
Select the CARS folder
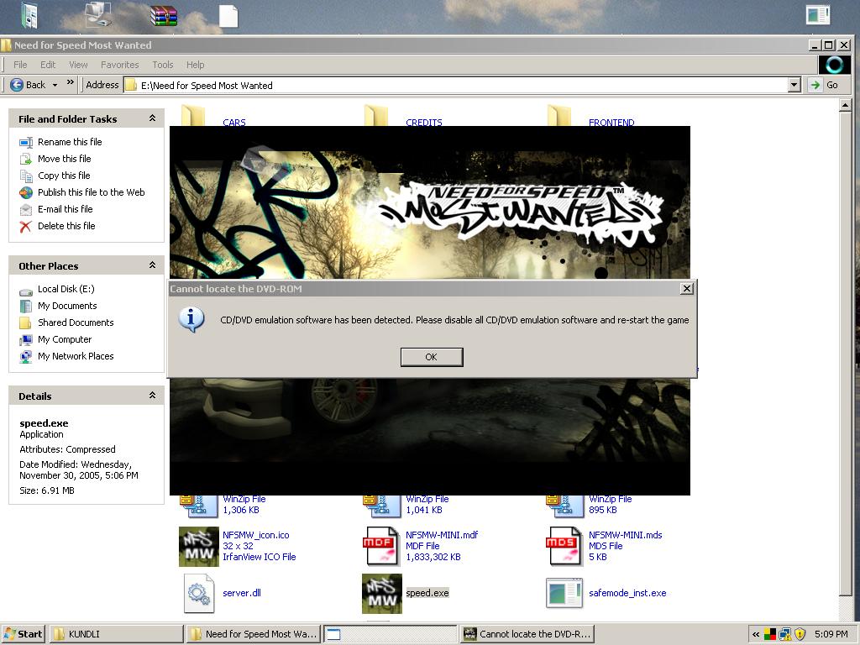point(233,123)
